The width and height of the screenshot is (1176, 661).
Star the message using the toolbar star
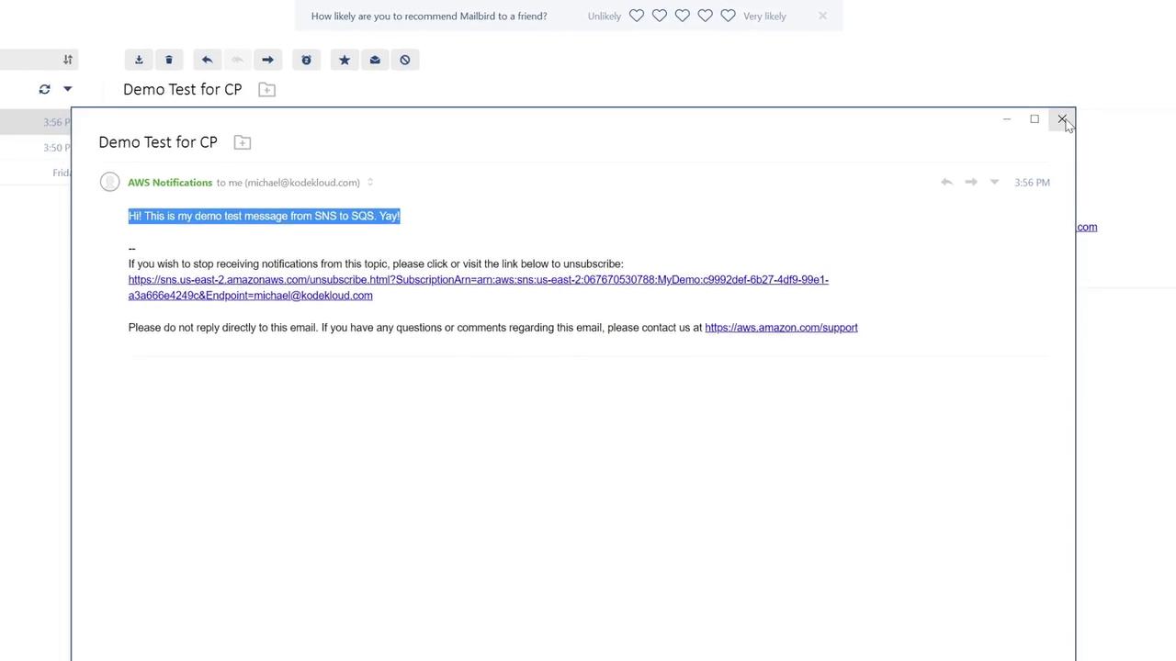(x=345, y=60)
